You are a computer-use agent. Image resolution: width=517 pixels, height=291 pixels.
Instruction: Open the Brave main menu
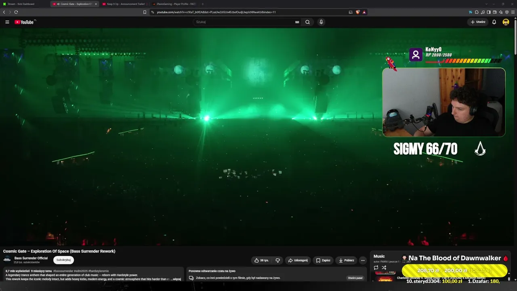click(x=513, y=12)
